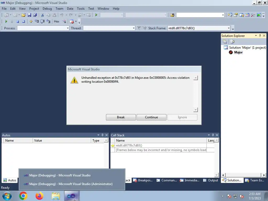Click the Copy toolbar icon
Image resolution: width=268 pixels, height=201 pixels.
[x=48, y=15]
